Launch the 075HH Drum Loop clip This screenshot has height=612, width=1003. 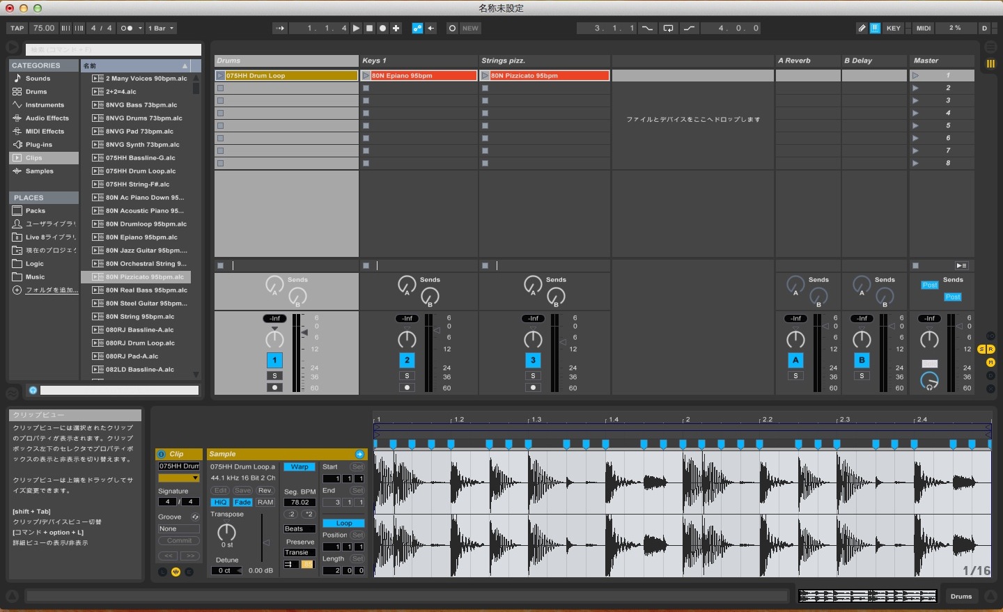220,76
